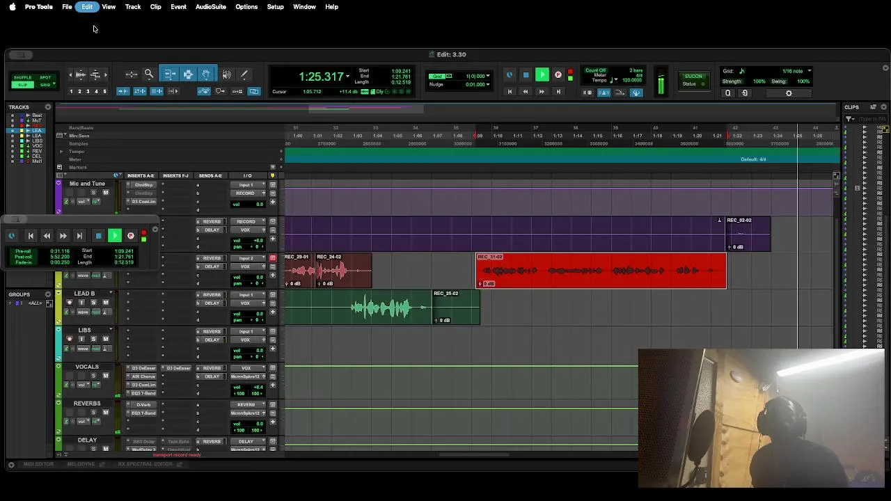Arm the main transport Record button
The height and width of the screenshot is (501, 891).
tap(558, 75)
